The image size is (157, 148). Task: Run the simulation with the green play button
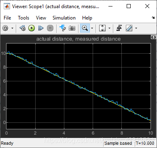32,28
